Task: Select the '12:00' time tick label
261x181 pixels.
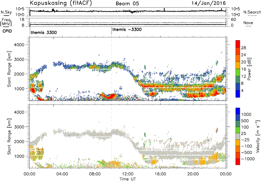Action: tap(128, 174)
